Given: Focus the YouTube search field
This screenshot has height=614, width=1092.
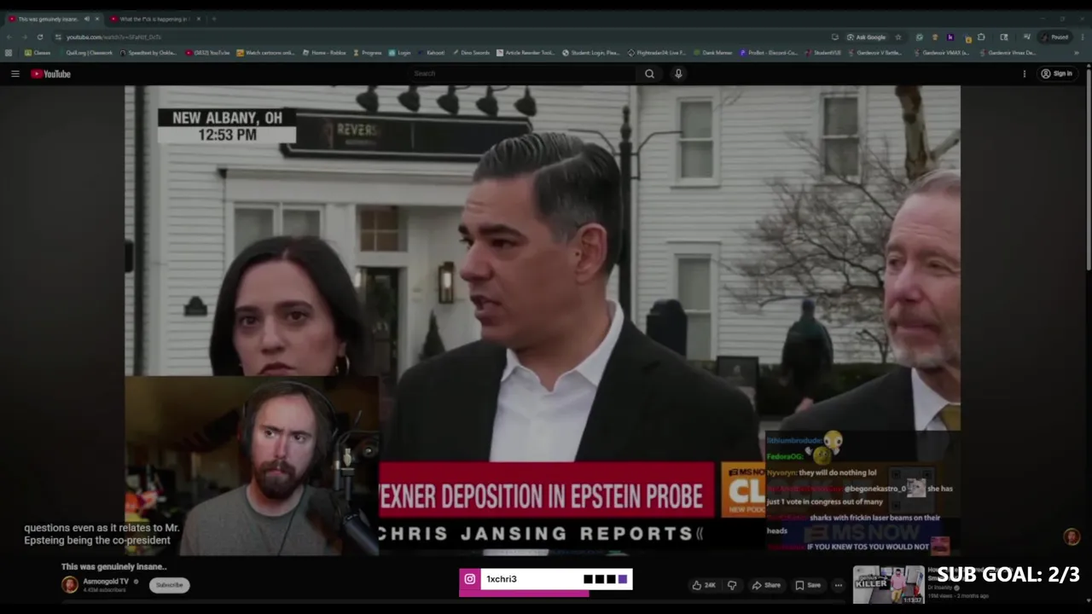Looking at the screenshot, I should [522, 74].
